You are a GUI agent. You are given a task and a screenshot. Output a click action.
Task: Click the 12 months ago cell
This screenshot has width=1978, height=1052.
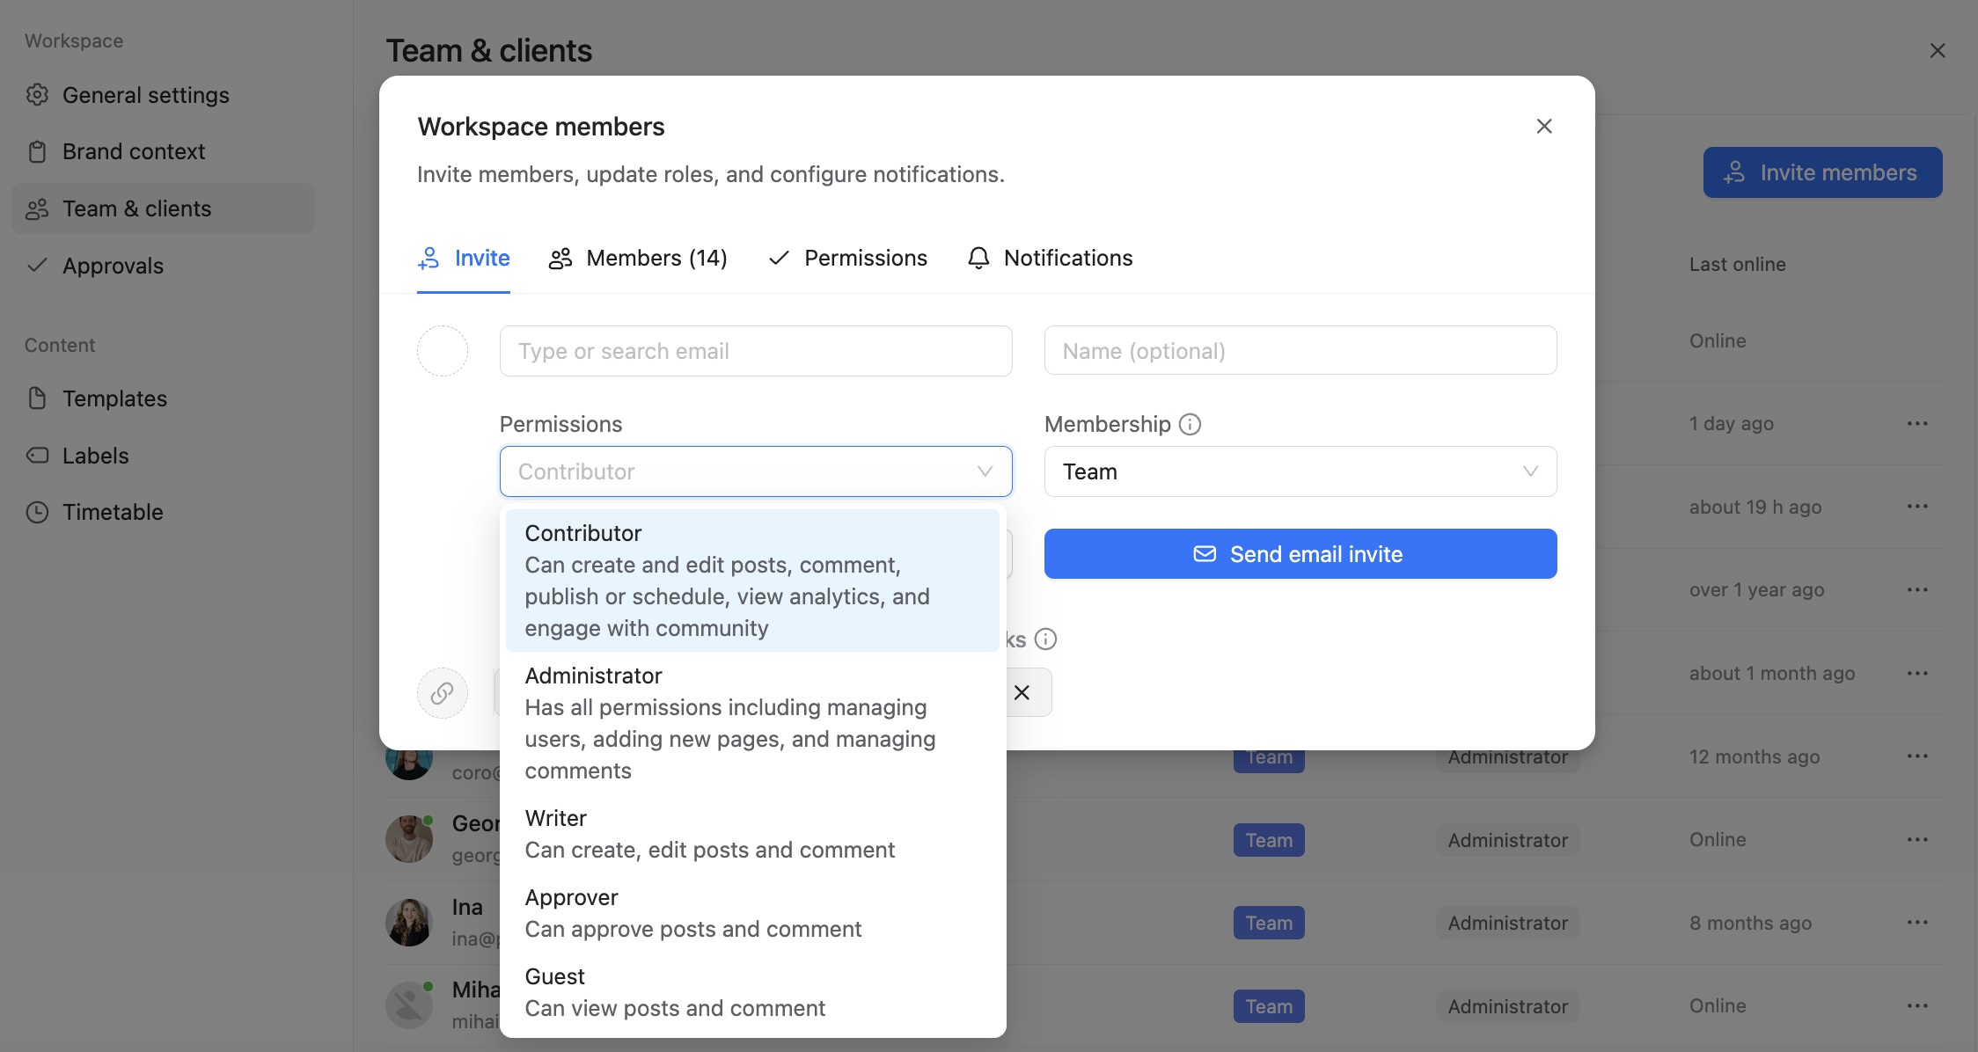click(1755, 757)
